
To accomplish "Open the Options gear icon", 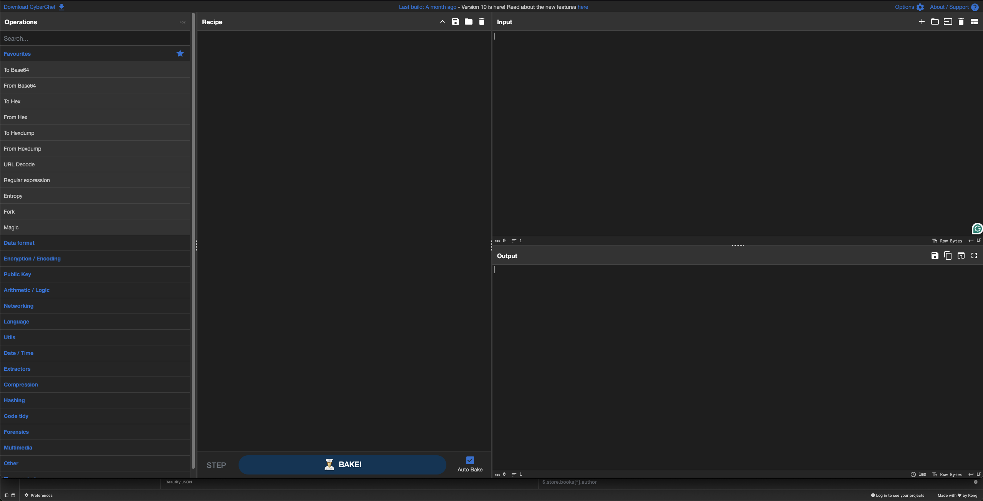I will [x=920, y=7].
